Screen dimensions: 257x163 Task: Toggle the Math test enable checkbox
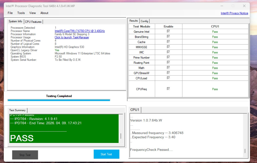pyautogui.click(x=168, y=67)
